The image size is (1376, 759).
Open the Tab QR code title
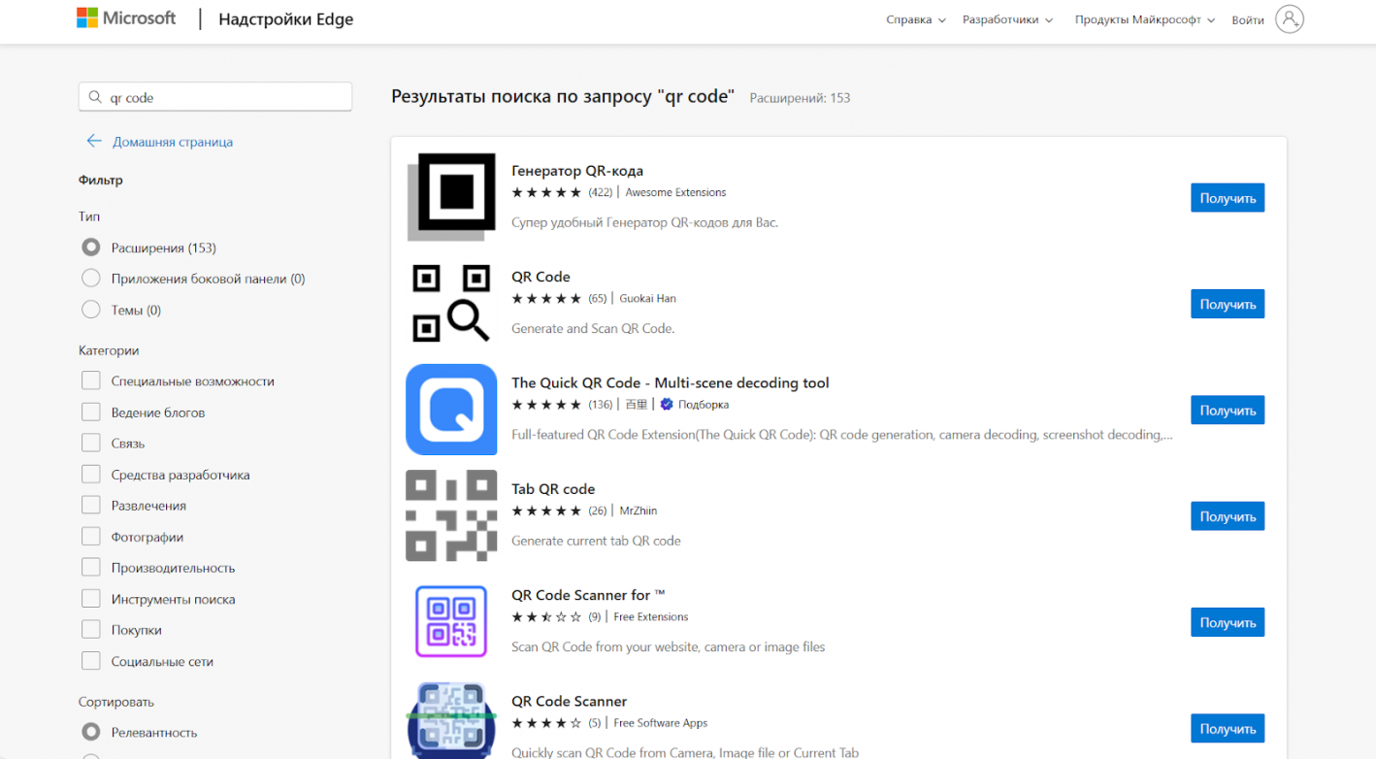click(x=553, y=489)
